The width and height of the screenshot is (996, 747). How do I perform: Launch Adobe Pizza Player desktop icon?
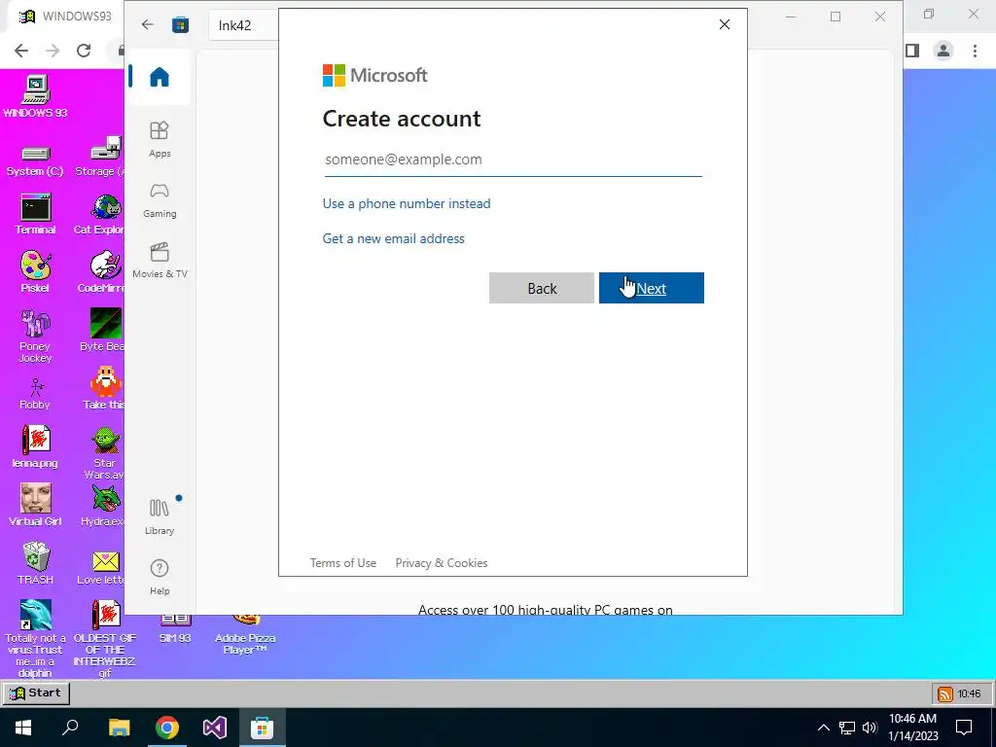(x=244, y=635)
